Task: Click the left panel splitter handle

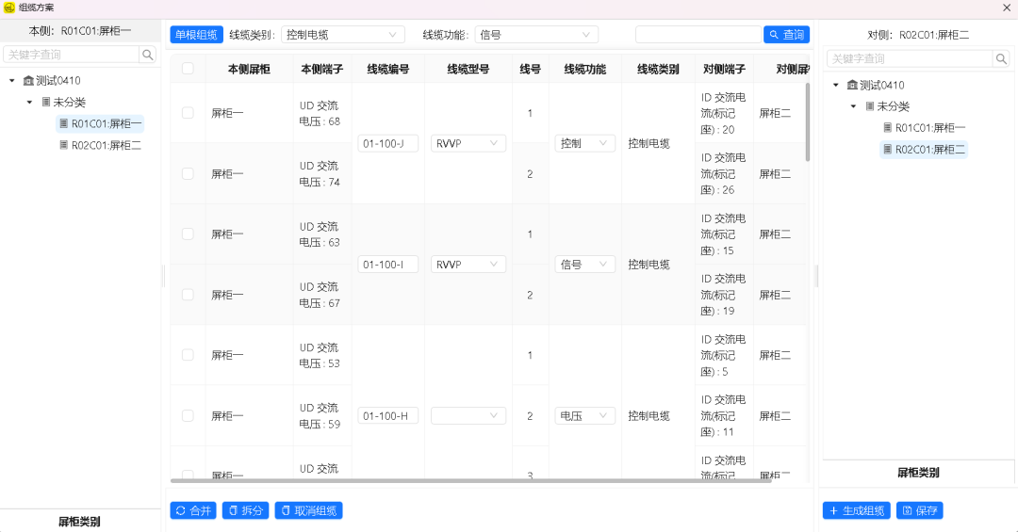Action: pyautogui.click(x=164, y=275)
